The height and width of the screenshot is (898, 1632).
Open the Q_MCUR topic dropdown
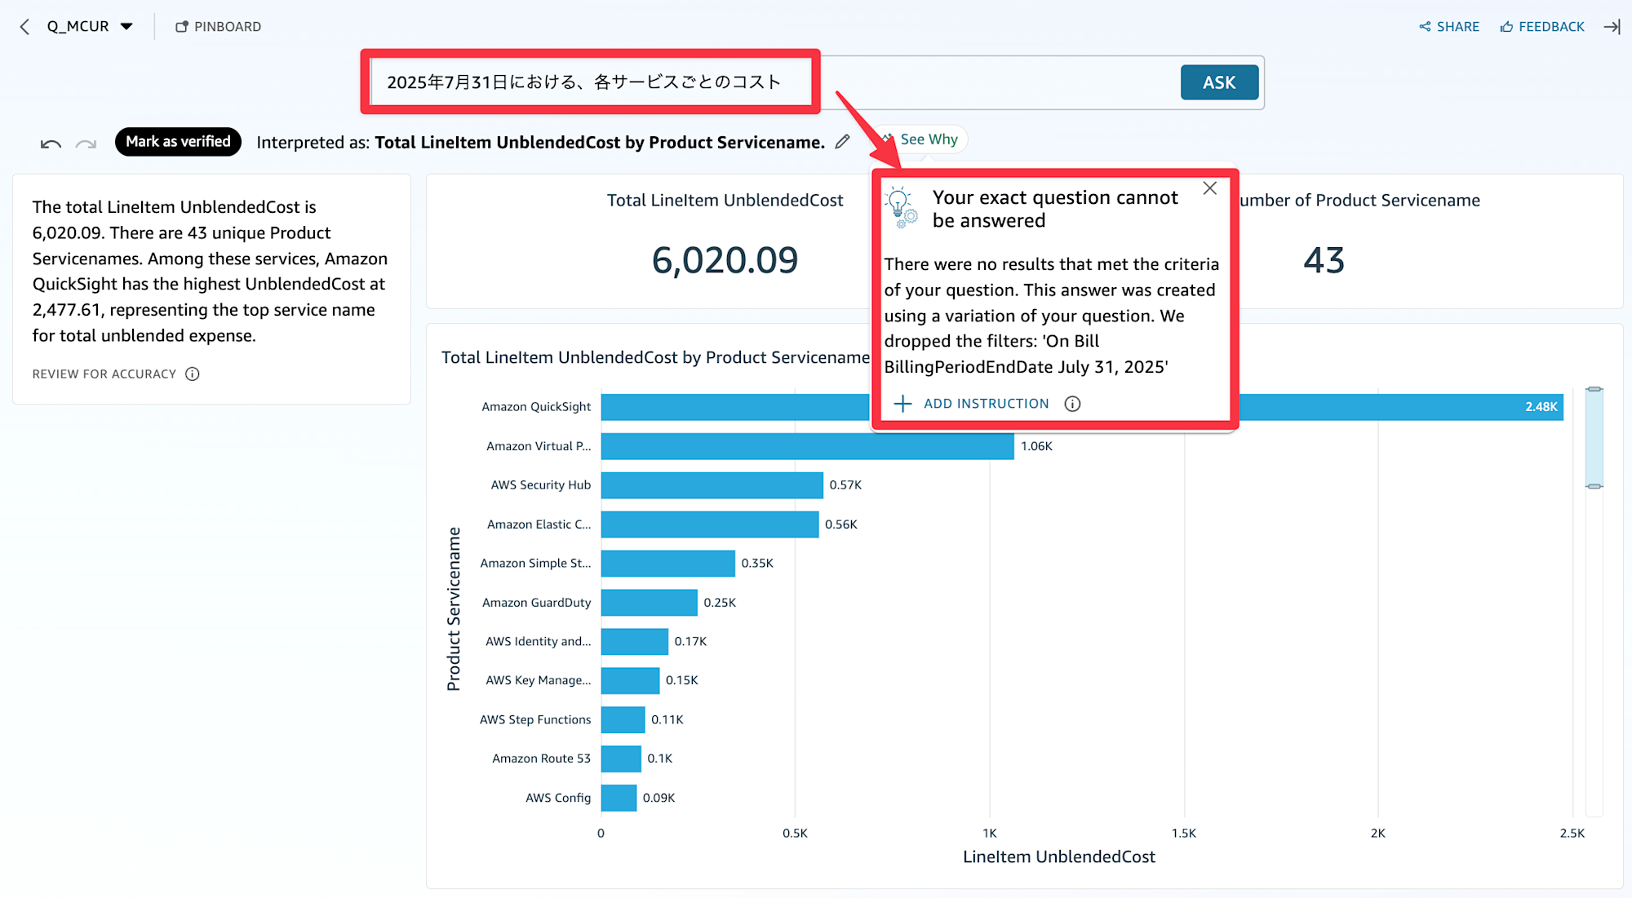(x=90, y=27)
